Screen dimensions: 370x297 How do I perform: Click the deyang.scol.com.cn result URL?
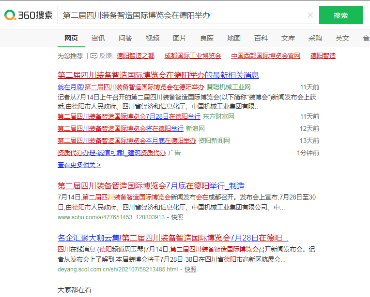click(118, 269)
